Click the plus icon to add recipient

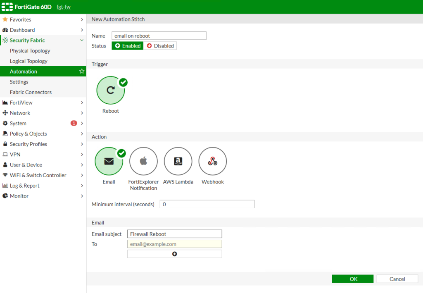point(174,254)
